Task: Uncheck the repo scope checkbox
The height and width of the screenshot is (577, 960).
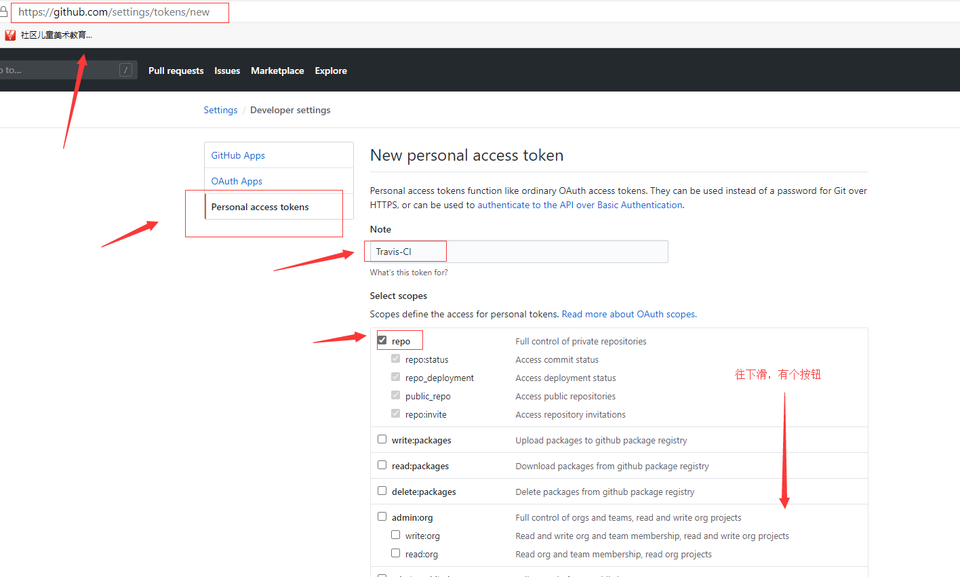Action: (382, 340)
